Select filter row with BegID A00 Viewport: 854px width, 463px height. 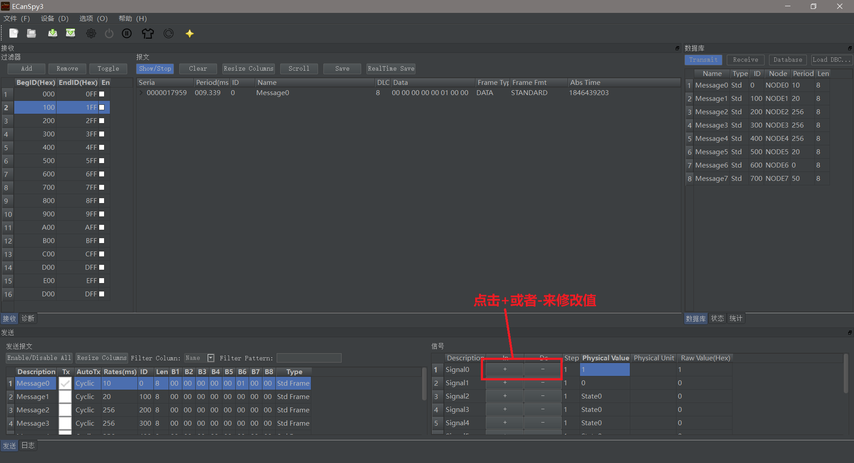(56, 228)
